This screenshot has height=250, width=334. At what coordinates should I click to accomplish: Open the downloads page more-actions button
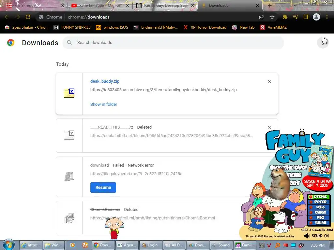click(x=323, y=42)
